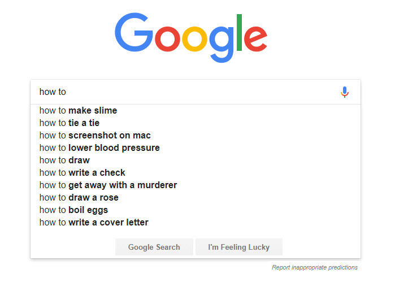The width and height of the screenshot is (395, 291).
Task: Place cursor in the 'how to' search box
Action: tap(186, 92)
